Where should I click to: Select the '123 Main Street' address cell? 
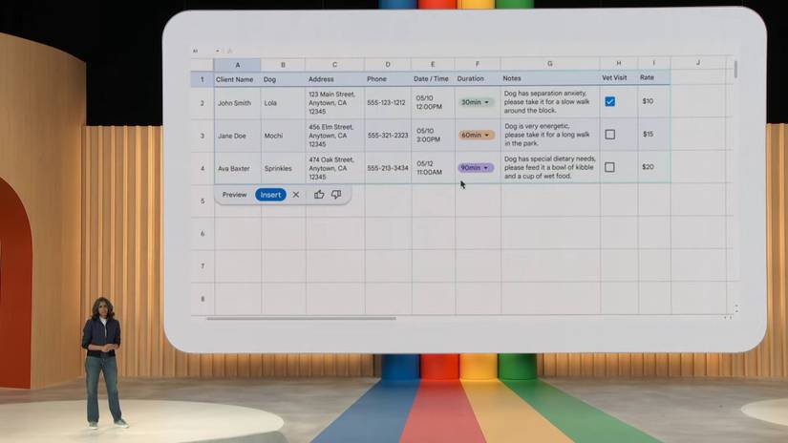[334, 102]
